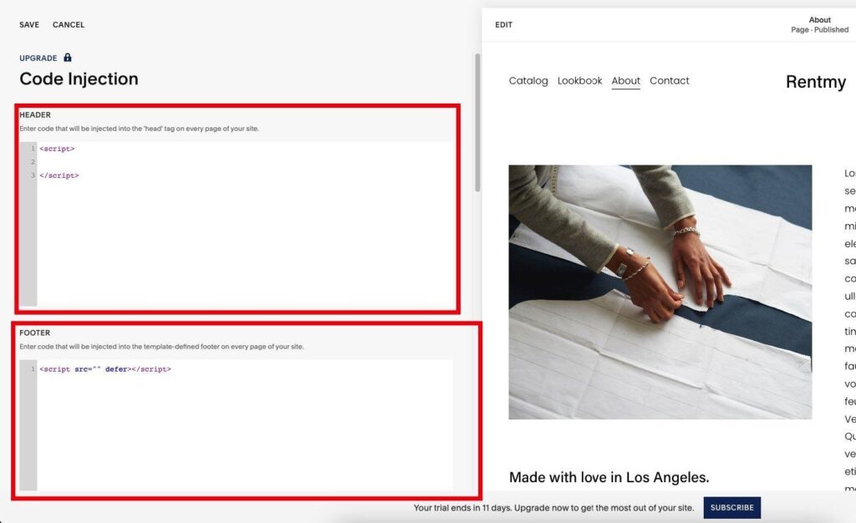Screen dimensions: 856x523
Task: Click the About Page Published label
Action: [819, 24]
